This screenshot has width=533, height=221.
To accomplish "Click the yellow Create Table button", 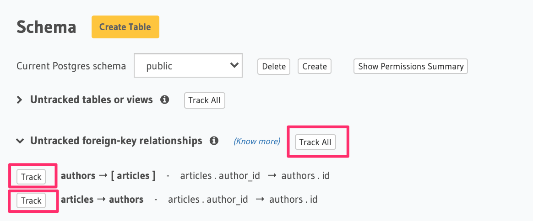I will [x=125, y=27].
